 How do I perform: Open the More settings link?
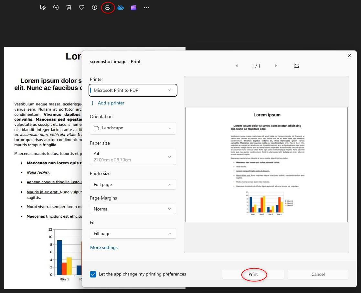(x=104, y=247)
